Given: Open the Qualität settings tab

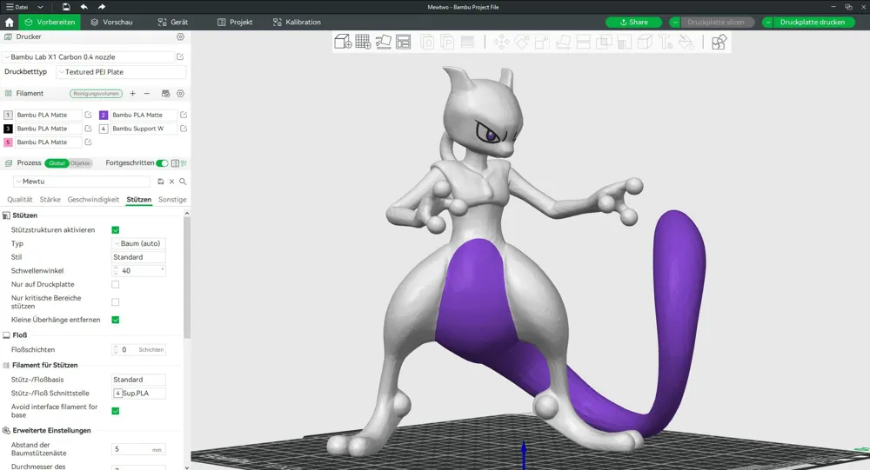Looking at the screenshot, I should pyautogui.click(x=20, y=200).
